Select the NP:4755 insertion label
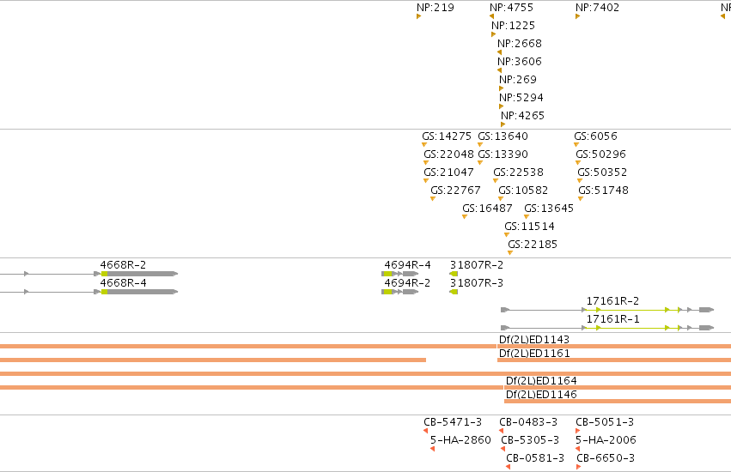This screenshot has height=472, width=731. (x=511, y=8)
